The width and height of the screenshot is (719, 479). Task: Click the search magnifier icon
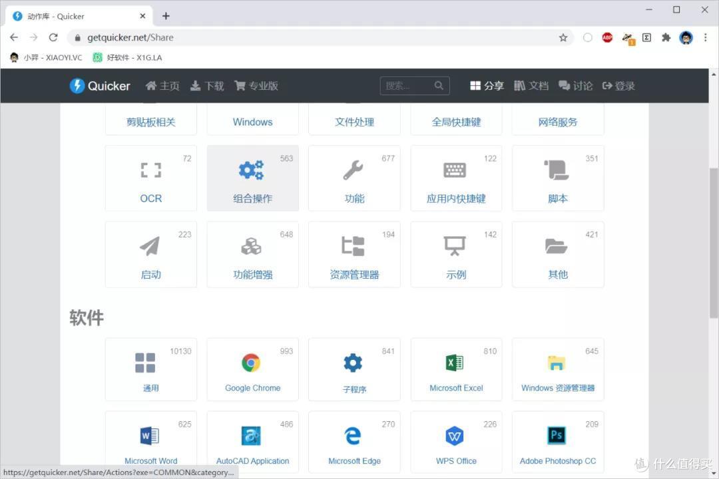click(439, 86)
